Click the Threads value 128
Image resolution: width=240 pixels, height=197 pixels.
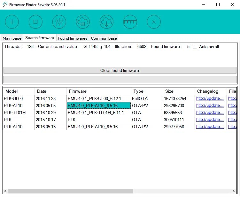click(x=30, y=47)
